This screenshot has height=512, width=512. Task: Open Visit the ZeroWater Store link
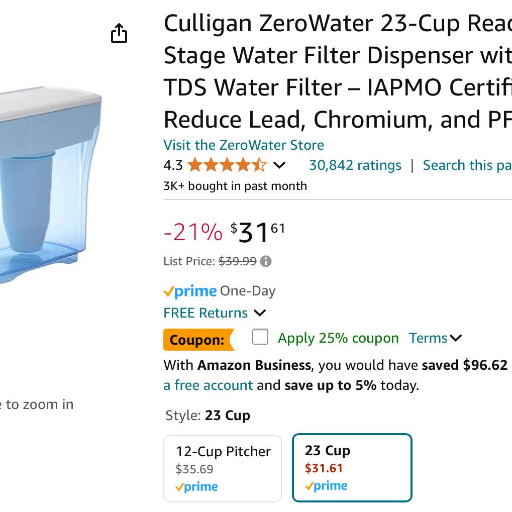click(x=244, y=145)
